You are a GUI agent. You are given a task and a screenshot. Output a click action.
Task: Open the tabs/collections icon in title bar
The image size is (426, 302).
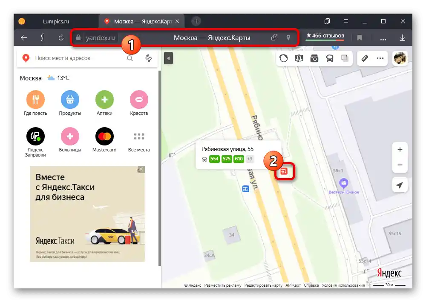(x=327, y=21)
